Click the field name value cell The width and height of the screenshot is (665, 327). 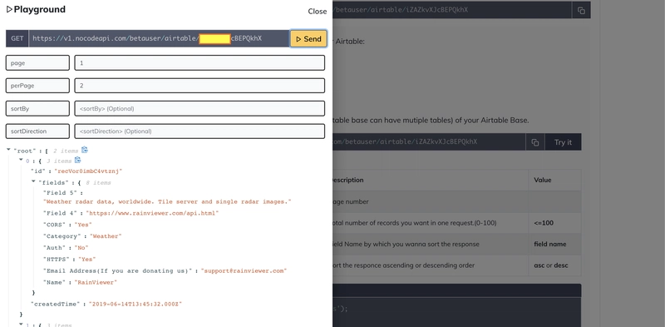554,244
